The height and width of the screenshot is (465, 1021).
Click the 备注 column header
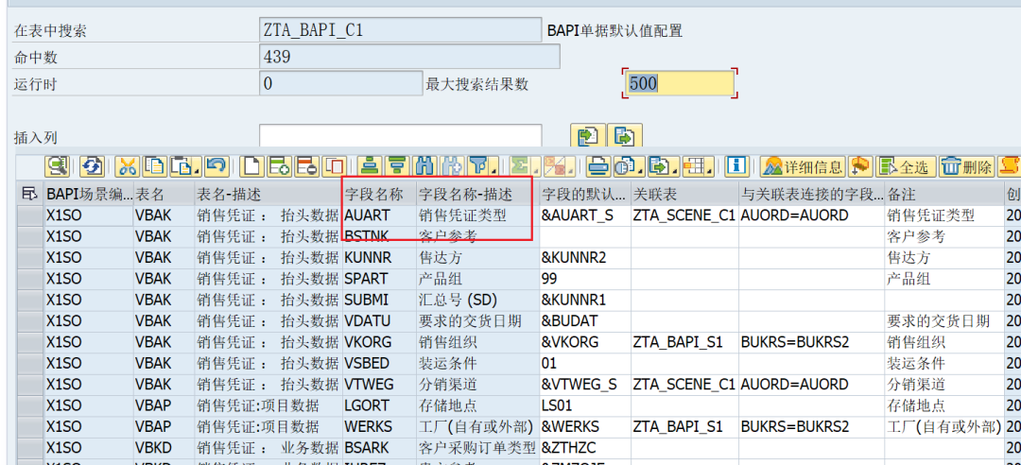point(943,194)
